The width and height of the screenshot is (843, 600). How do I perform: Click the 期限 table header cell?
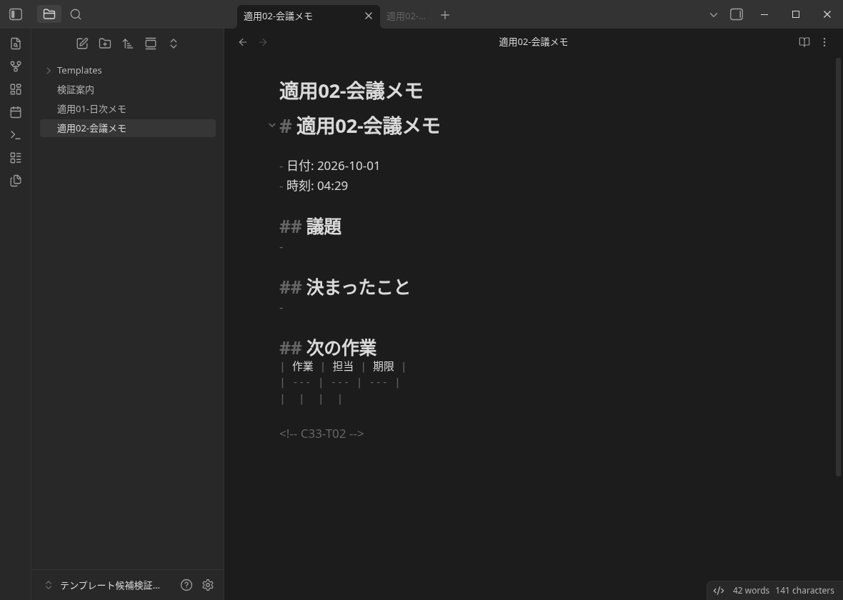[x=384, y=366]
